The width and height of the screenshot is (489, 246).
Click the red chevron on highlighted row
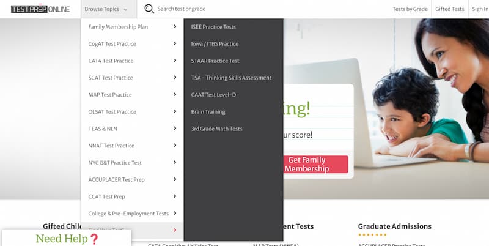(x=175, y=230)
